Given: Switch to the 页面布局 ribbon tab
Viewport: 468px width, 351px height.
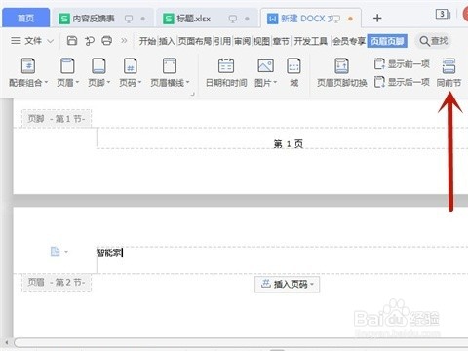Looking at the screenshot, I should point(195,41).
